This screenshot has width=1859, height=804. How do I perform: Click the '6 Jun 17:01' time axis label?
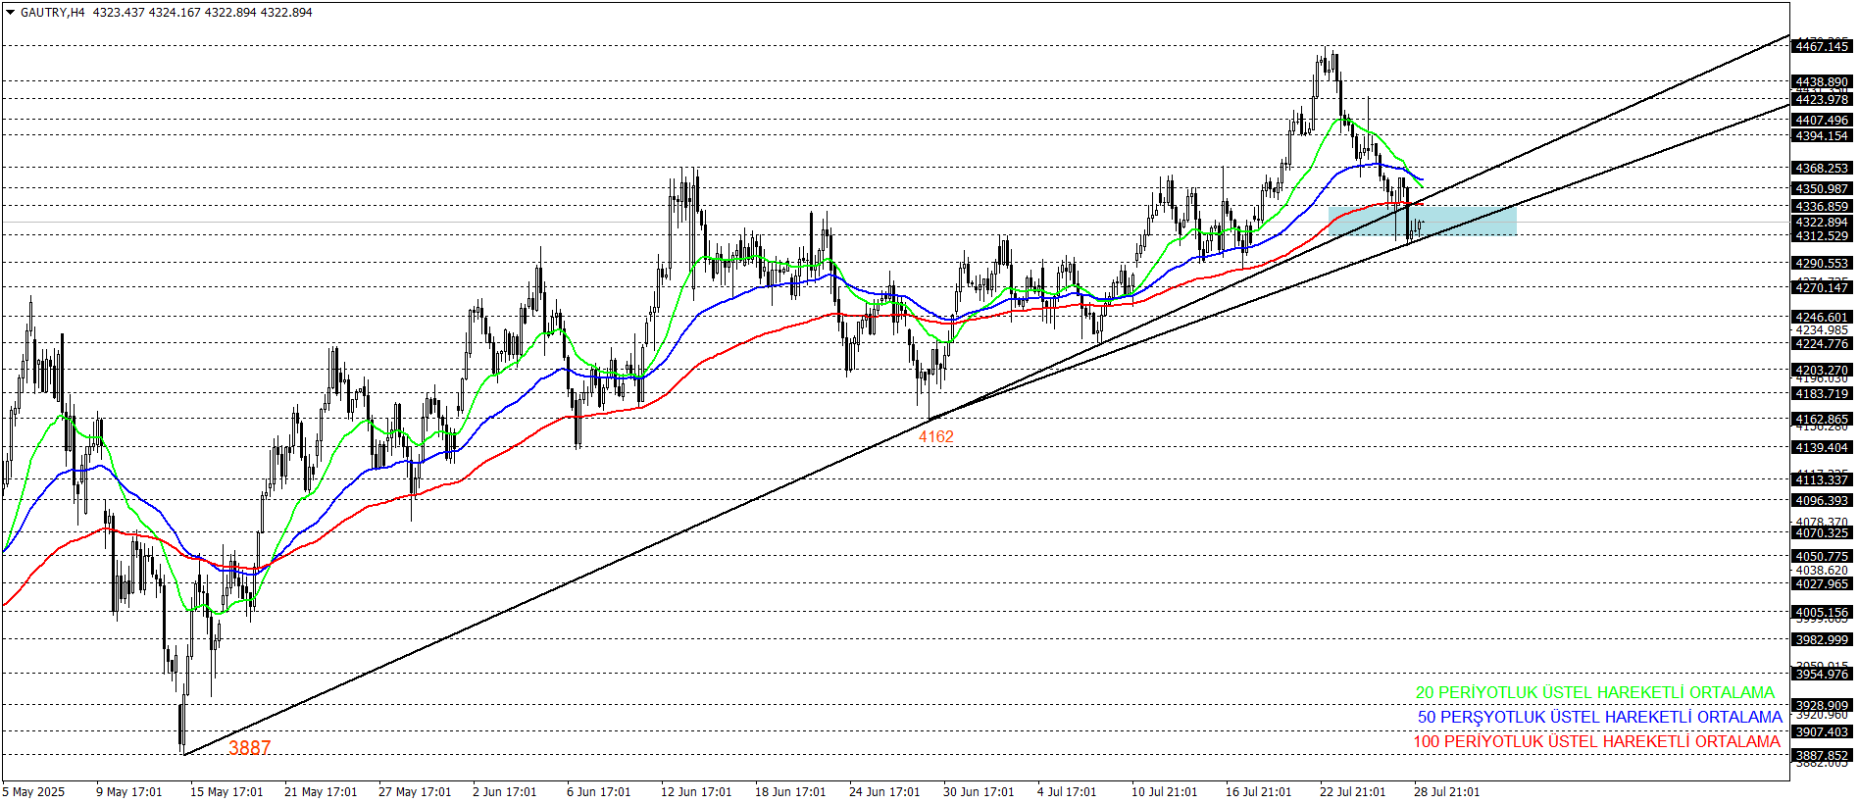coord(599,792)
